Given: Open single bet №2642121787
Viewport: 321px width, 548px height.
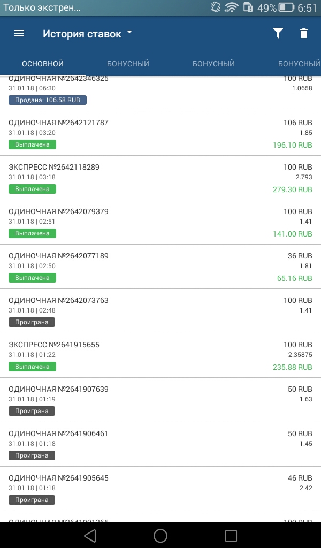Looking at the screenshot, I should [58, 123].
